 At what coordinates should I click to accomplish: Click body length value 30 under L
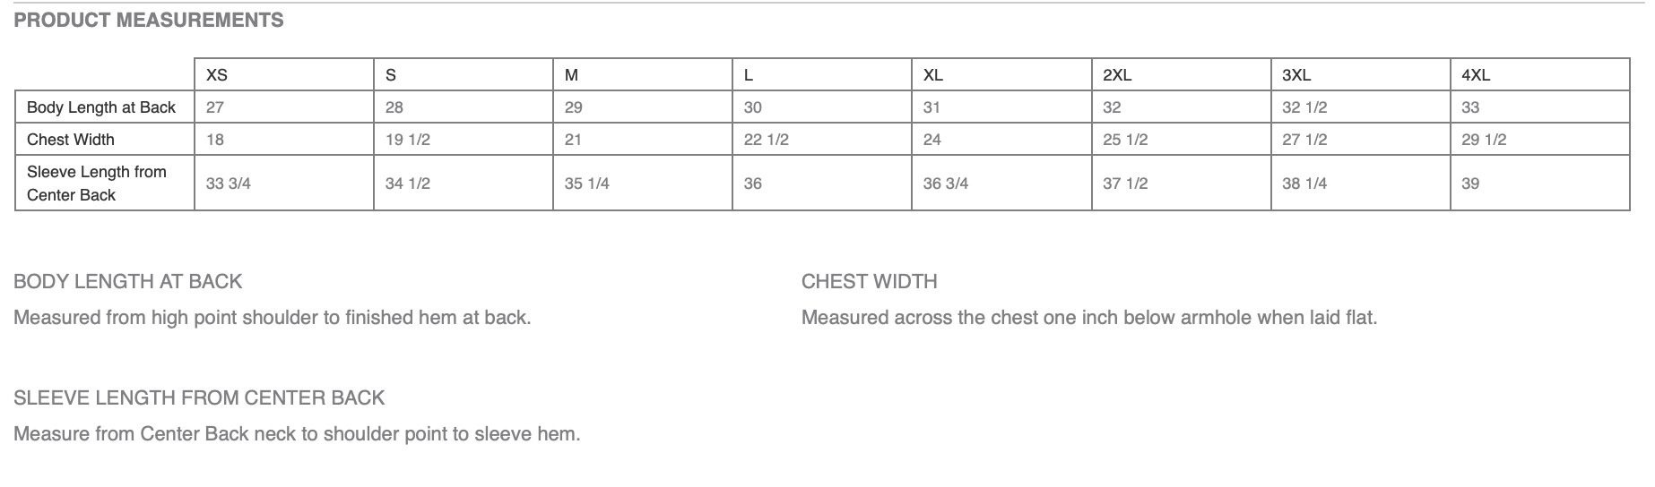(753, 107)
